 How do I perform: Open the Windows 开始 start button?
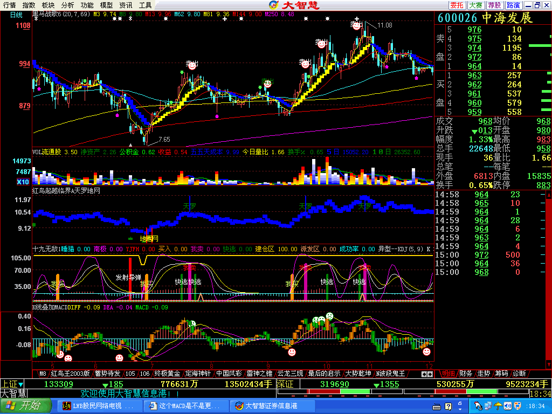26,406
